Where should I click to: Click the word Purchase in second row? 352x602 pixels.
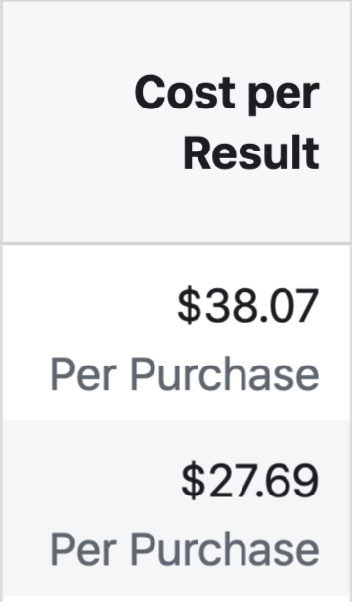[x=225, y=549]
